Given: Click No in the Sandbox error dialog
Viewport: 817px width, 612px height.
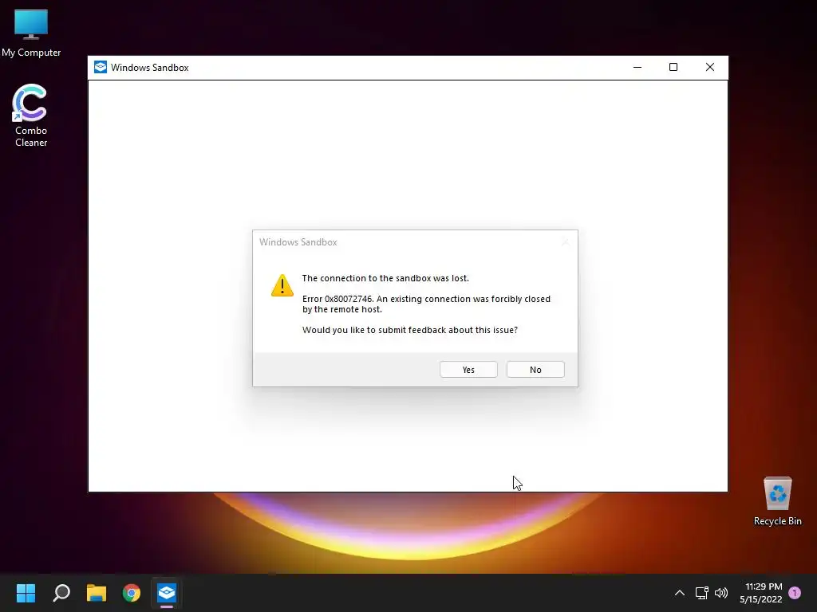Looking at the screenshot, I should coord(535,370).
